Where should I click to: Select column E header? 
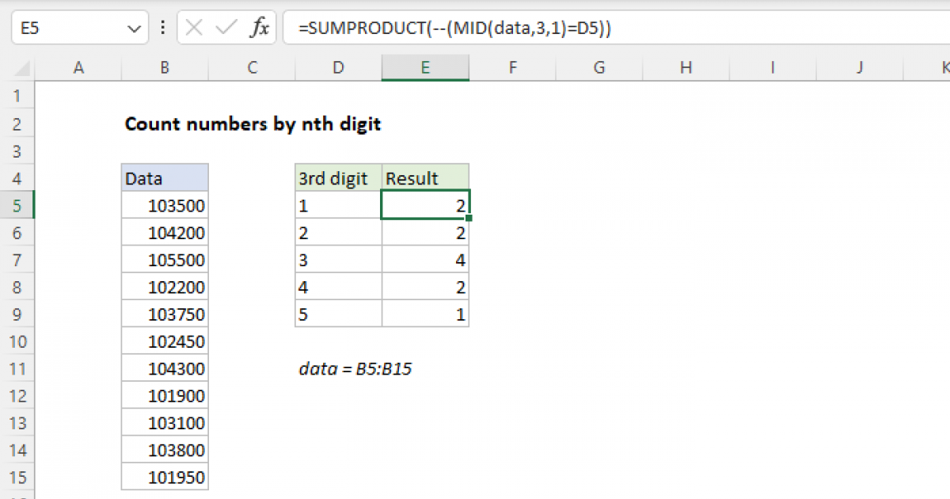tap(425, 67)
